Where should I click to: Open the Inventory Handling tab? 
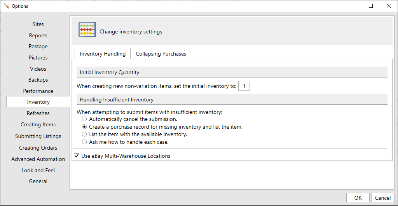(103, 54)
